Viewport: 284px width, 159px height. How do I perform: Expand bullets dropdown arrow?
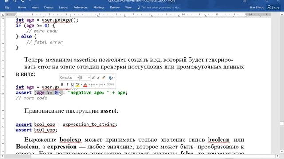97,84
